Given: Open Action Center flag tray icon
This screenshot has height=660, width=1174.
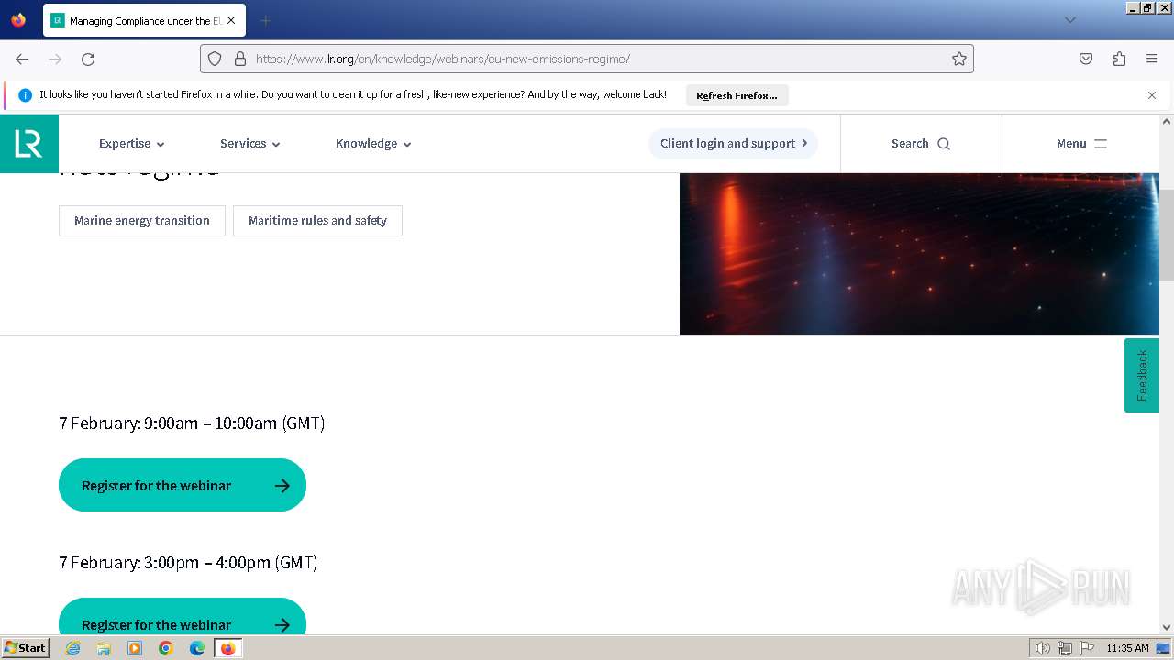Looking at the screenshot, I should 1087,648.
